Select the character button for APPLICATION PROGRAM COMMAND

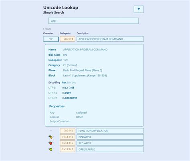point(51,39)
